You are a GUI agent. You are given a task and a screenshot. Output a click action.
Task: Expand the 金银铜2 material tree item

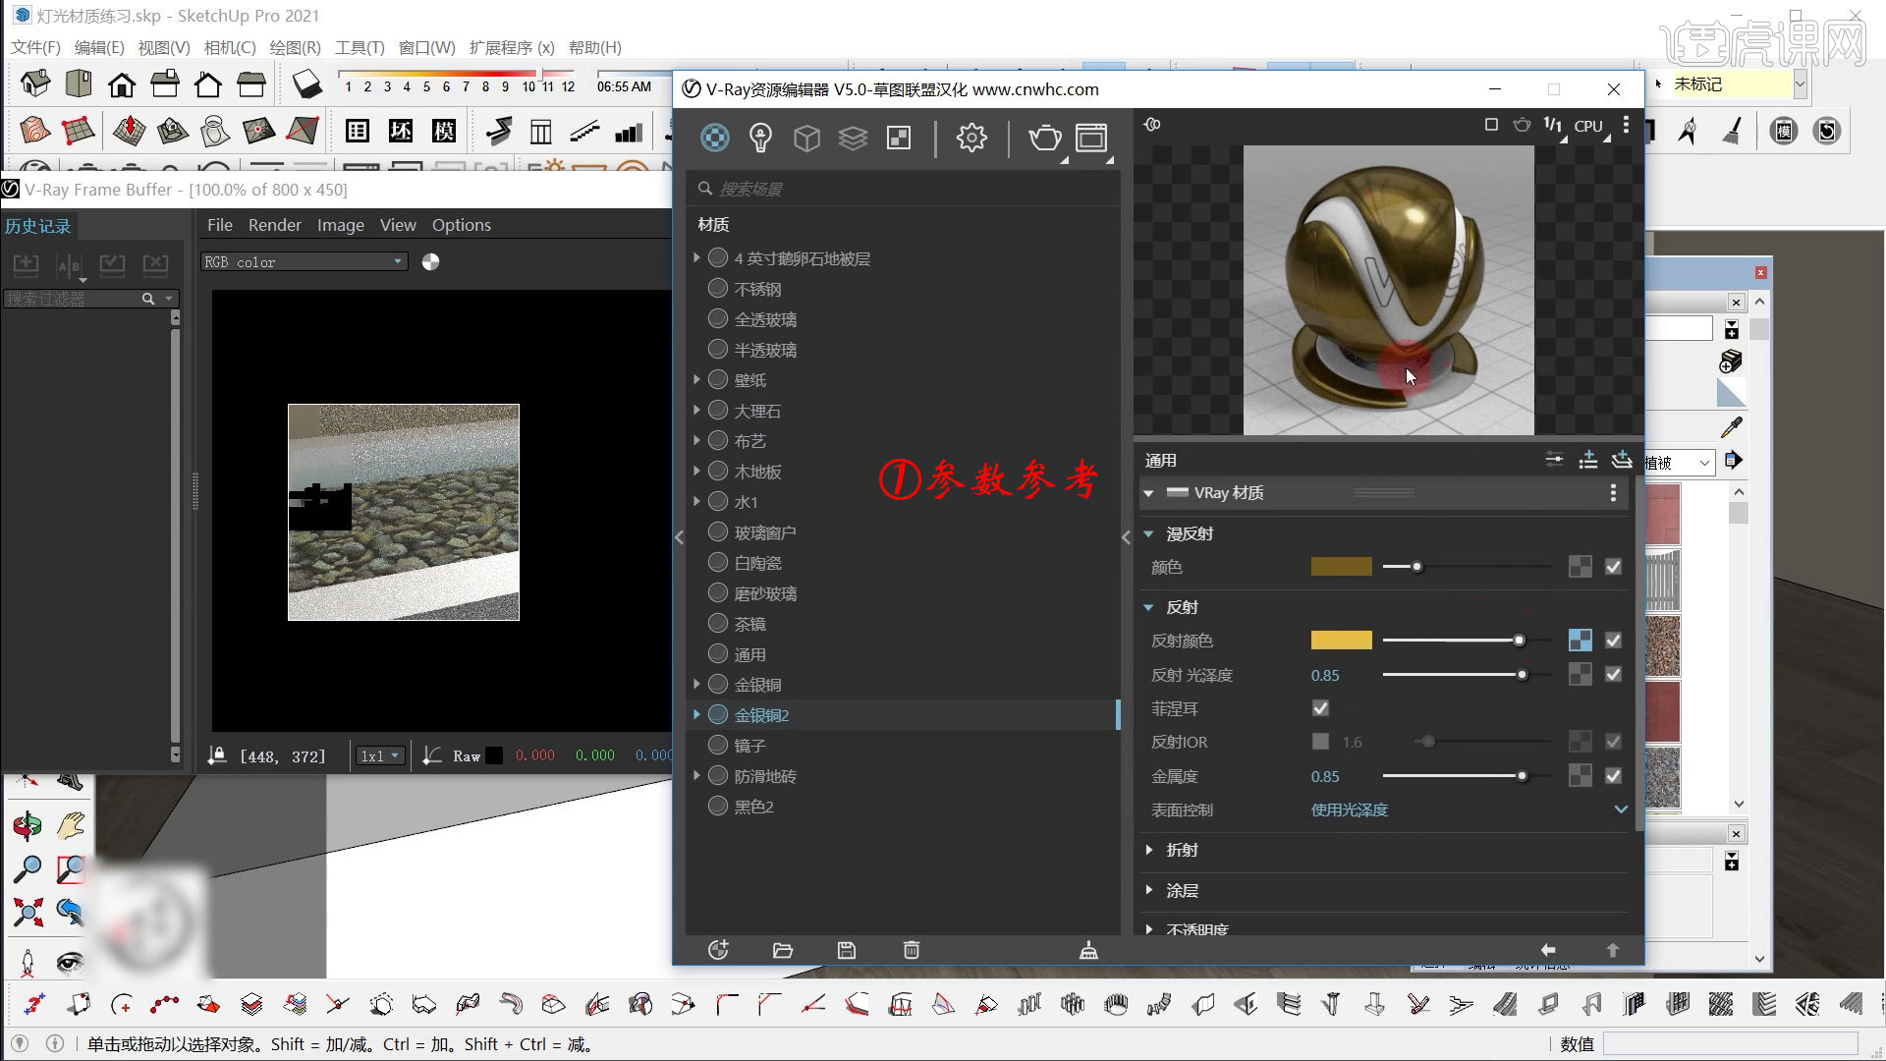(x=696, y=714)
